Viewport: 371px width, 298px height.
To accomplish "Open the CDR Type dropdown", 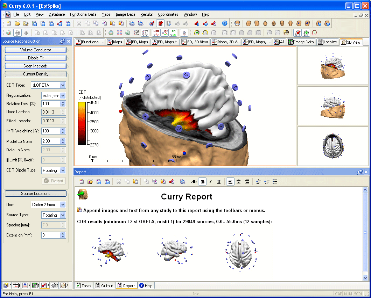I will [x=63, y=85].
